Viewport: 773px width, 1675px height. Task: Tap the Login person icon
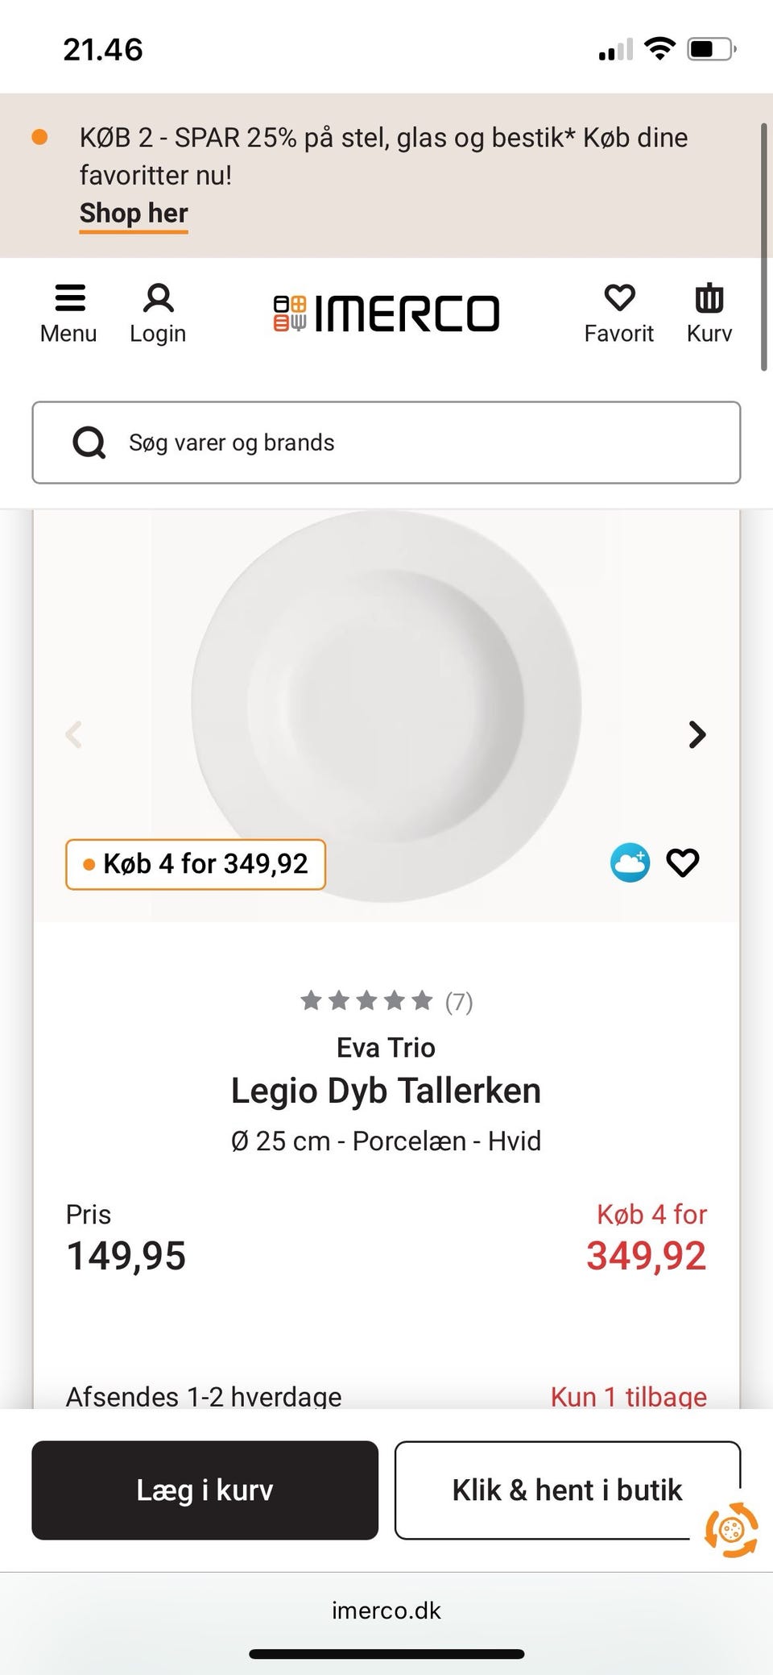coord(158,298)
